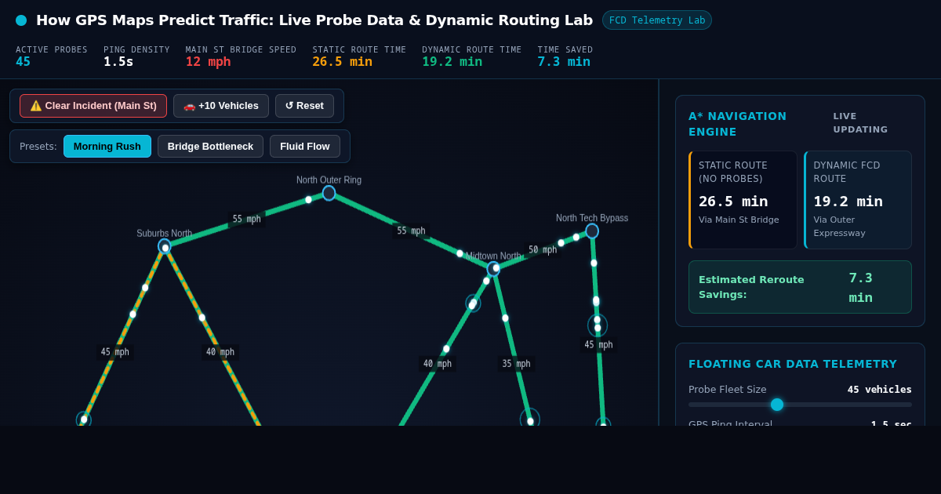Click the LIVE UPDATING status text
The height and width of the screenshot is (494, 941).
point(860,123)
